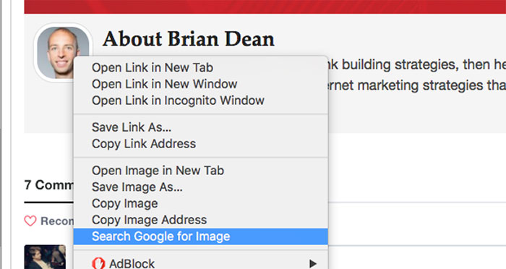Open the commenter avatar thumbnail

(45, 257)
